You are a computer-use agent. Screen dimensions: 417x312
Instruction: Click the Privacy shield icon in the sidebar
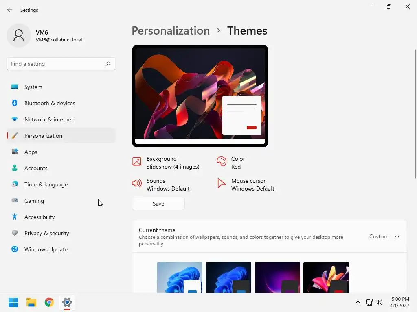pyautogui.click(x=15, y=233)
